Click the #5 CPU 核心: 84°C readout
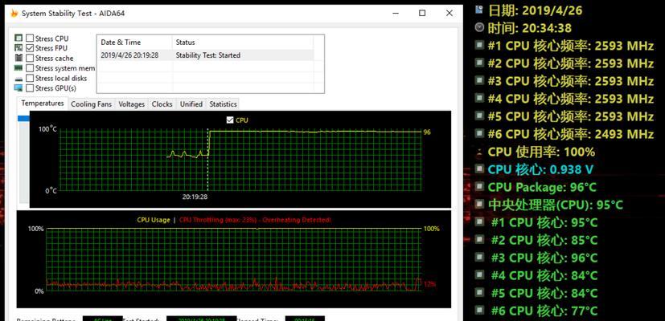 (544, 293)
